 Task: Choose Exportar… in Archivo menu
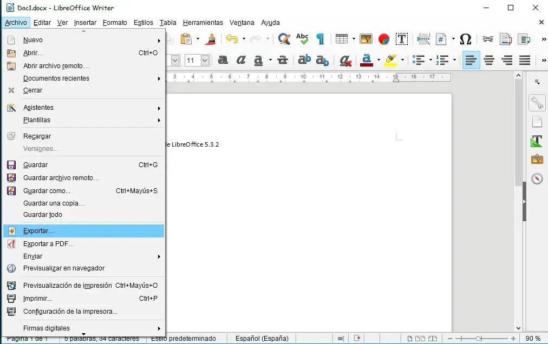(x=83, y=231)
